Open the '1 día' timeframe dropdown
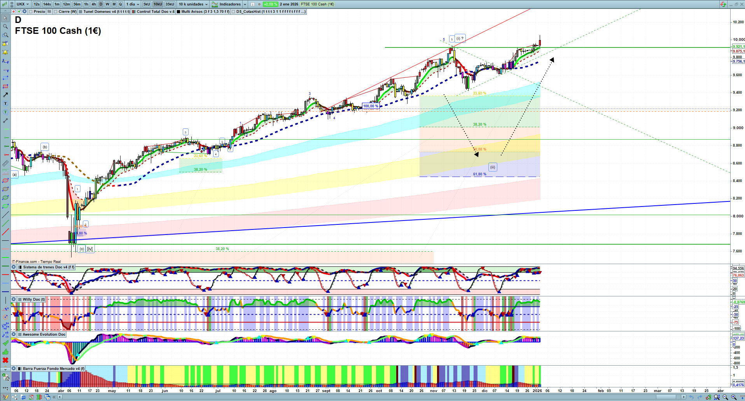The width and height of the screenshot is (745, 401). (x=133, y=4)
